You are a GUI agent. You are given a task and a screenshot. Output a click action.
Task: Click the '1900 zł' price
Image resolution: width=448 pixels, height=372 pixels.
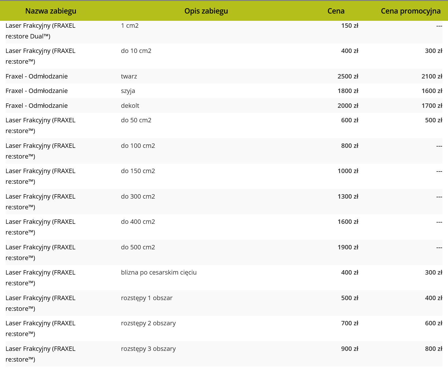click(x=348, y=247)
